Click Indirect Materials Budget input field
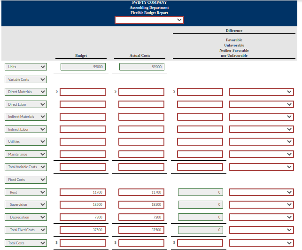302x250 pixels. click(x=83, y=117)
